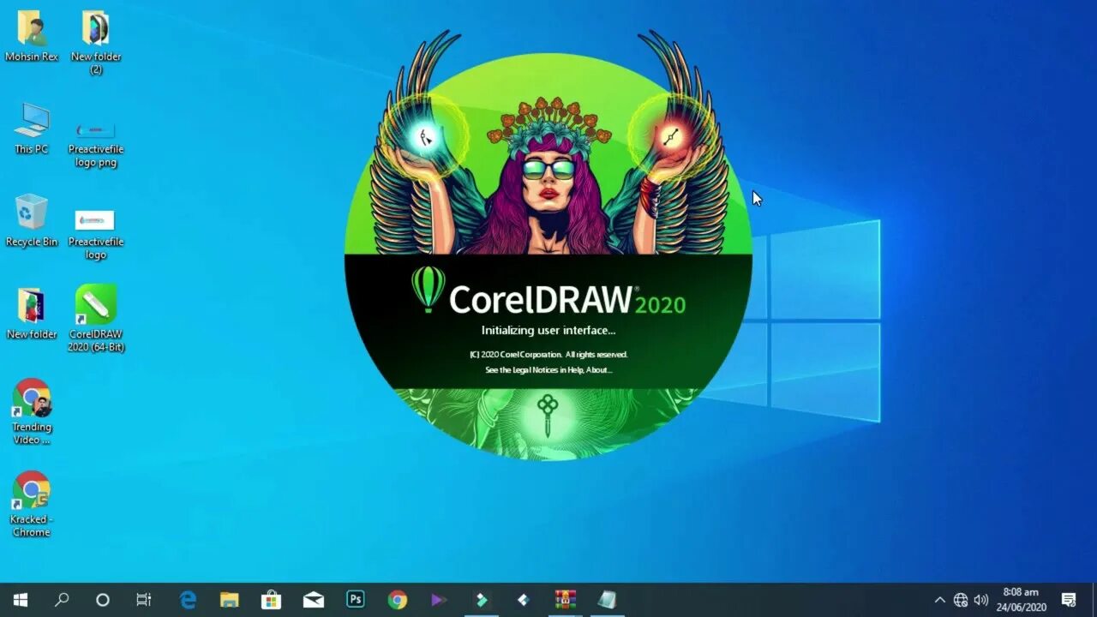This screenshot has height=617, width=1097.
Task: Switch to WinRAR in taskbar
Action: point(565,600)
